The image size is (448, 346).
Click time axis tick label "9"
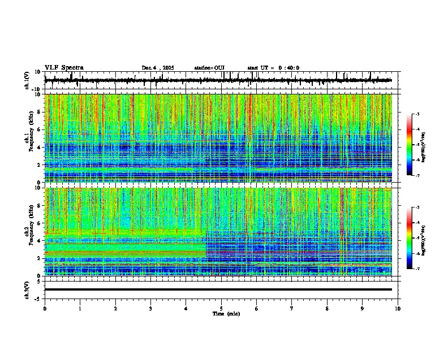tap(362, 309)
